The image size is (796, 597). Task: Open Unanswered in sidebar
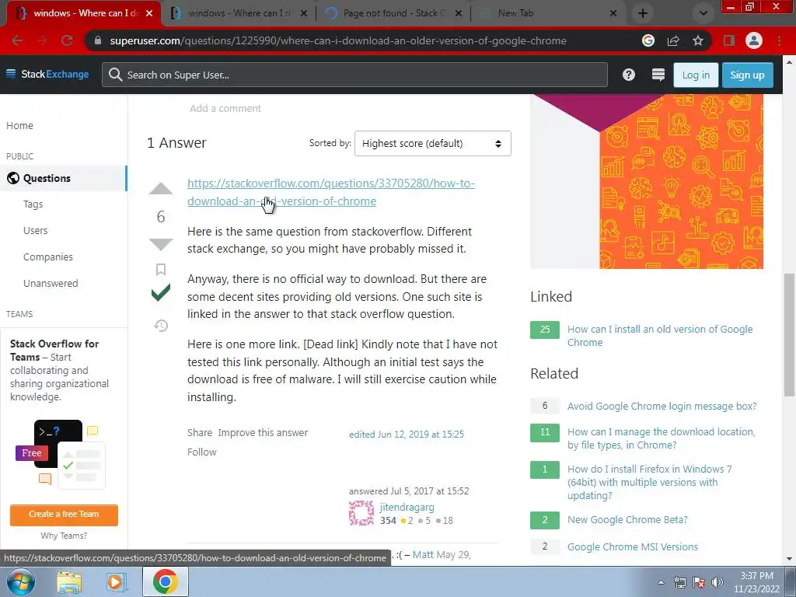[51, 283]
